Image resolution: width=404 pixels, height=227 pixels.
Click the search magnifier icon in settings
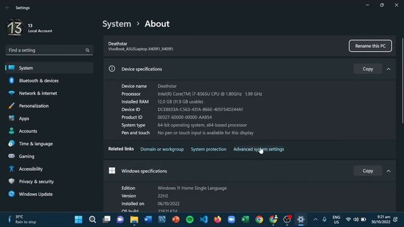tap(87, 50)
